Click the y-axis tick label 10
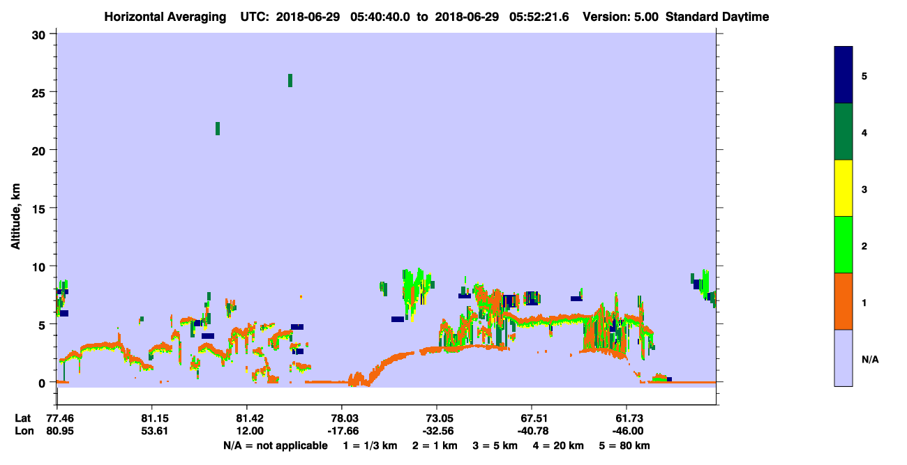 40,266
